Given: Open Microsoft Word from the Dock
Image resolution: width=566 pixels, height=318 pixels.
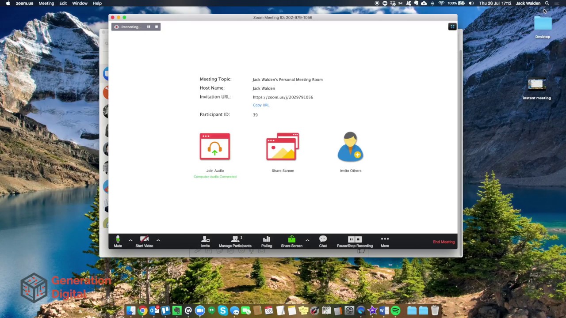Looking at the screenshot, I should pos(384,310).
